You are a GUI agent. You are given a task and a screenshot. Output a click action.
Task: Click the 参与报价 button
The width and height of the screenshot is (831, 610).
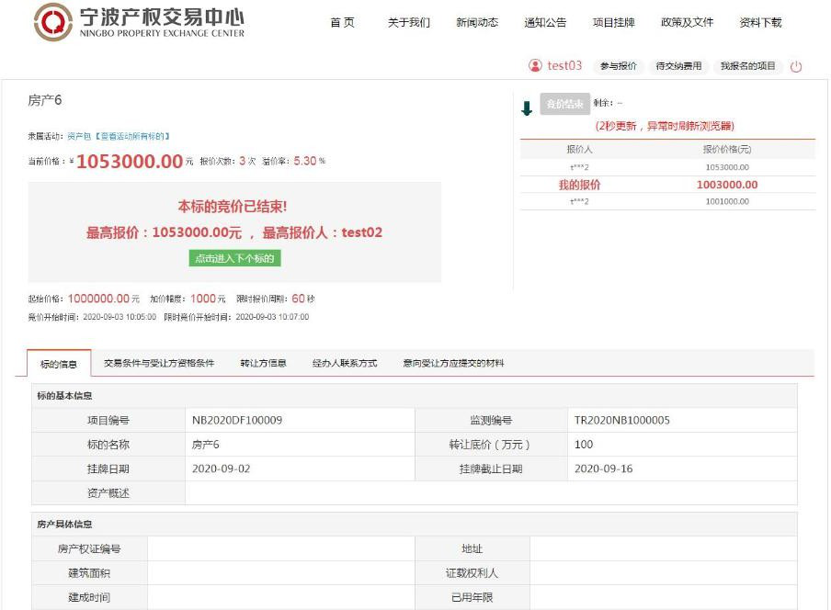619,66
